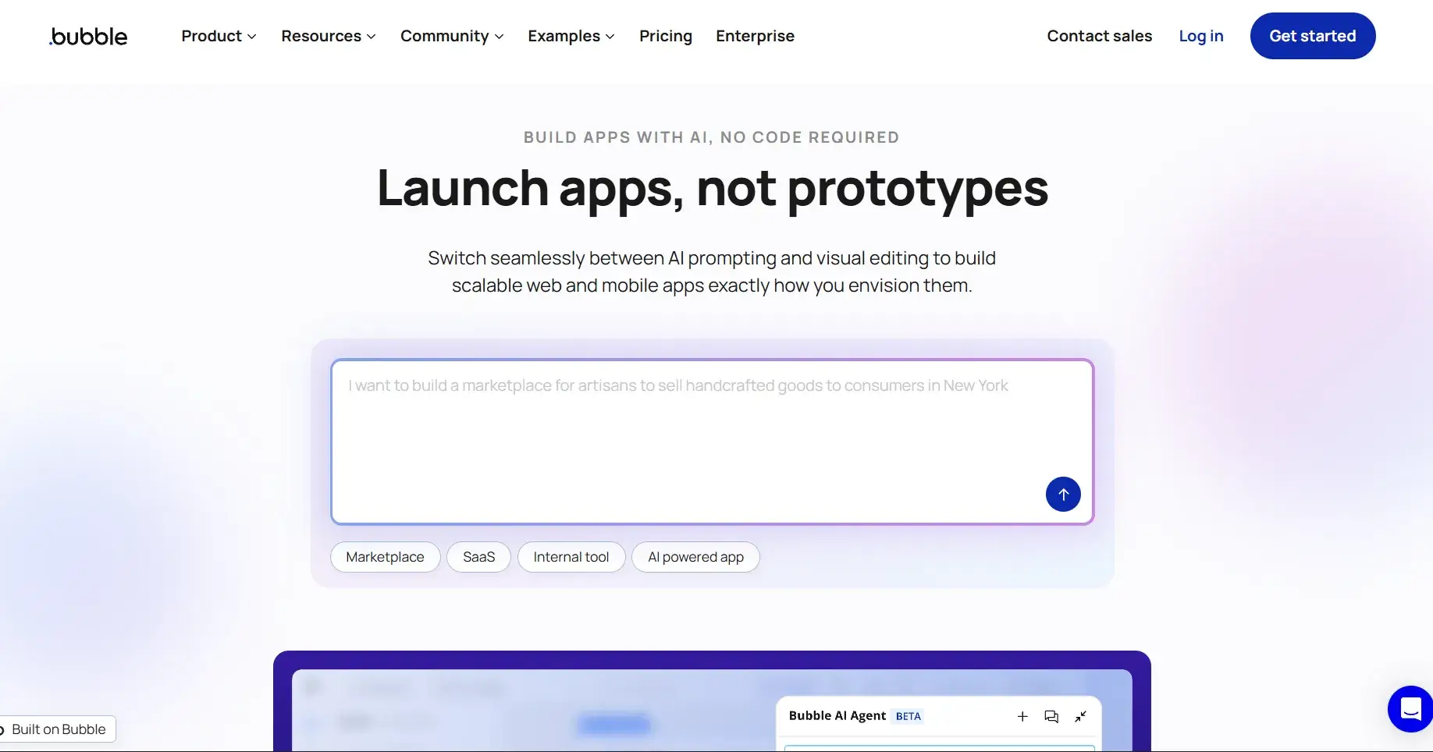Open the Resources dropdown
This screenshot has height=752, width=1433.
328,36
